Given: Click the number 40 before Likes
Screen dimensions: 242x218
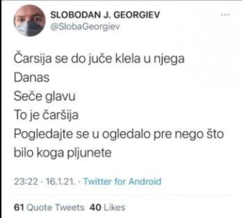Looking at the screenshot, I should pos(95,207).
